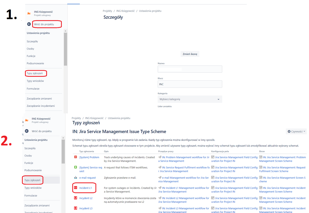Click Wróć do projektu in bottom sidebar
This screenshot has width=309, height=213.
[41, 131]
